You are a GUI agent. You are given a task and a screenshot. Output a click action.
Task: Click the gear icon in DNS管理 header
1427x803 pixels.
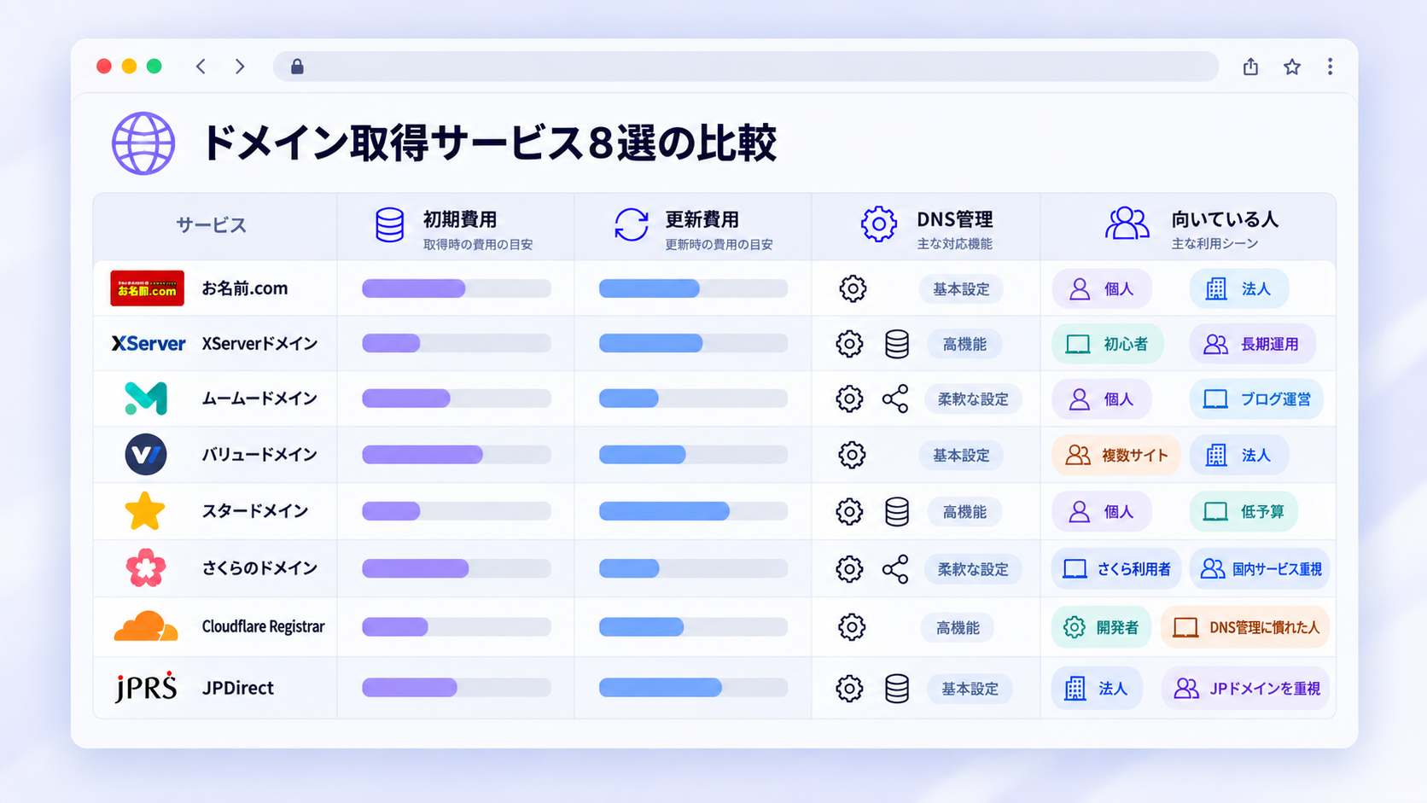tap(878, 224)
